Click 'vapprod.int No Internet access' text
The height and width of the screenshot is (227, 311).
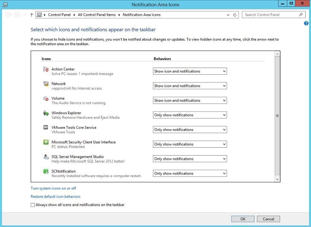[x=77, y=88]
